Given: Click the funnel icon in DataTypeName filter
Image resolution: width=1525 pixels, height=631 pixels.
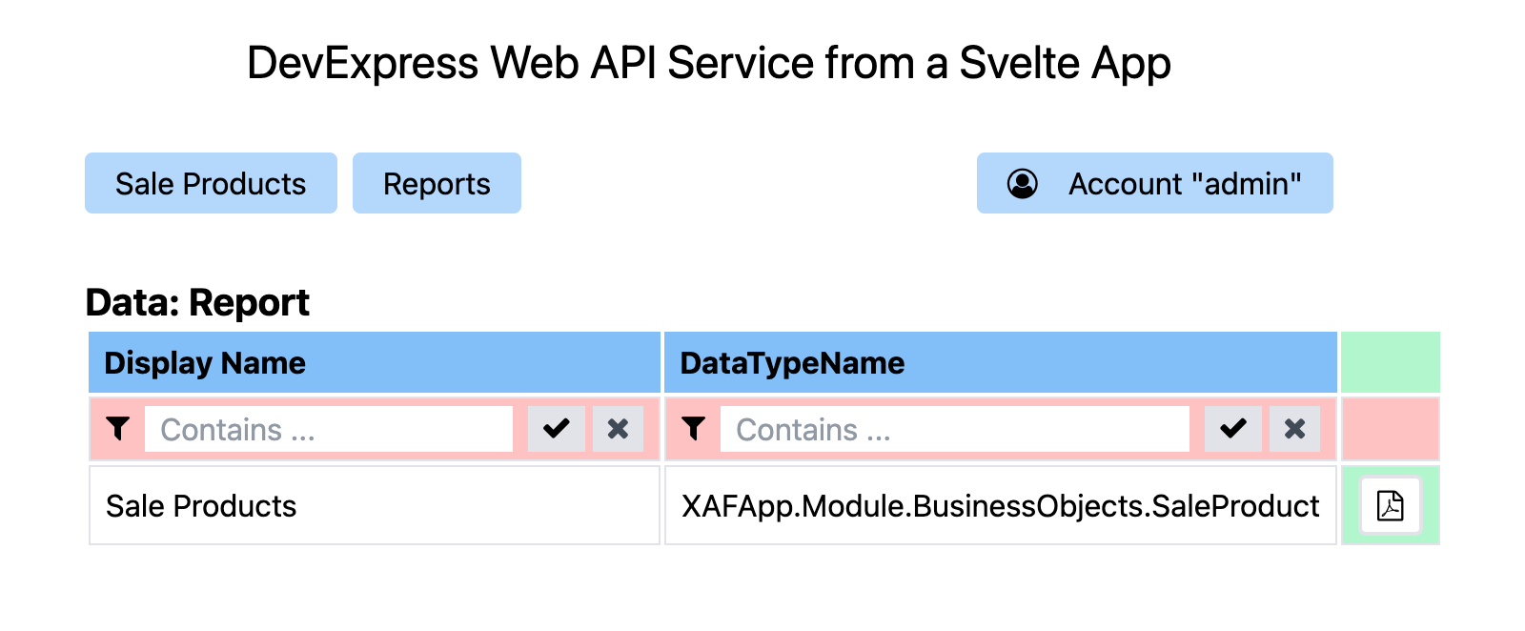Looking at the screenshot, I should point(694,429).
